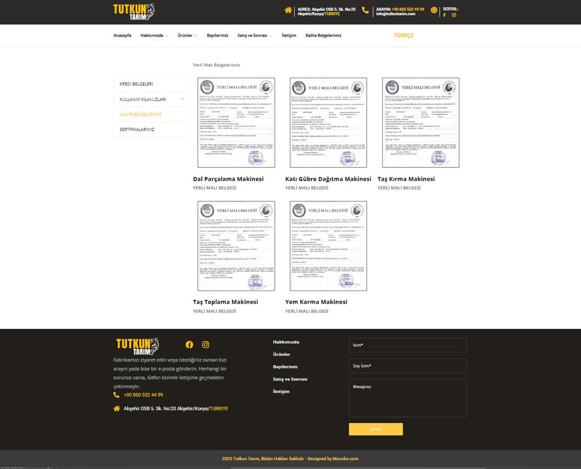Click the Masske.com footer credit link
581x469 pixels.
tap(345, 458)
